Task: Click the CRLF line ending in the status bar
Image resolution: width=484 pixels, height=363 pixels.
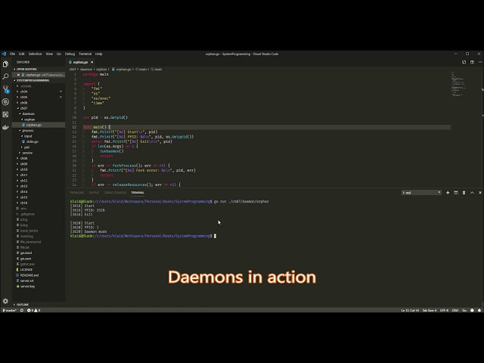Action: 455,310
